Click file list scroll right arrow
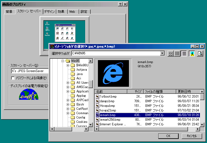Image resolution: width=207 pixels, height=143 pixels. coord(198,129)
